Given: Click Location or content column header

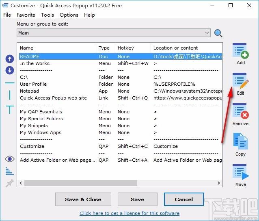Looking at the screenshot, I should tap(186, 48).
